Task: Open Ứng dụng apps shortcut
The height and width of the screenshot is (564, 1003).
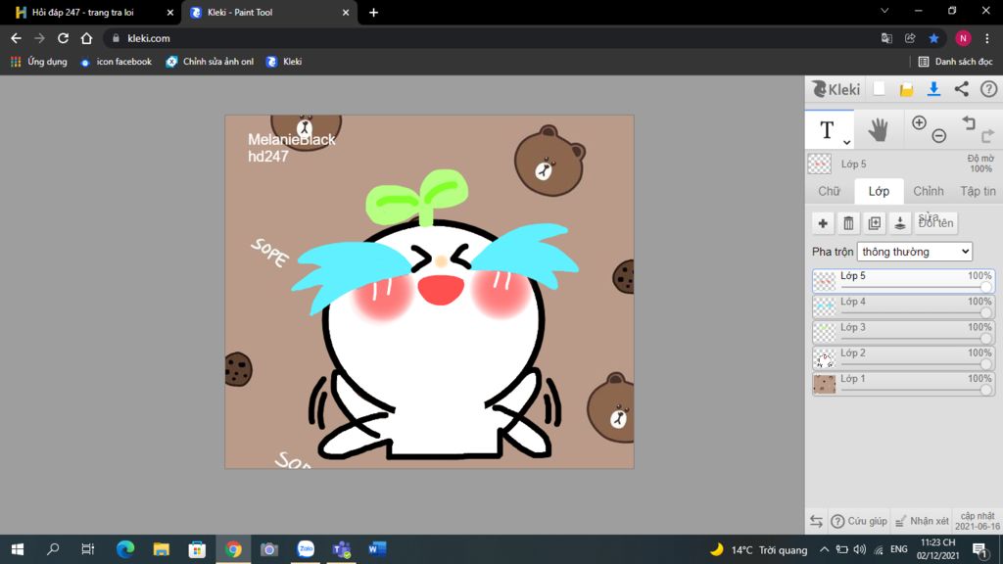Action: pos(39,62)
